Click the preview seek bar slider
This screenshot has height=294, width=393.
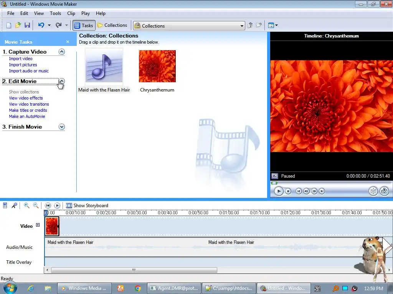tap(274, 183)
